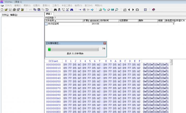Click the hex view scrollbar up arrow
This screenshot has height=113, width=186.
pyautogui.click(x=171, y=61)
